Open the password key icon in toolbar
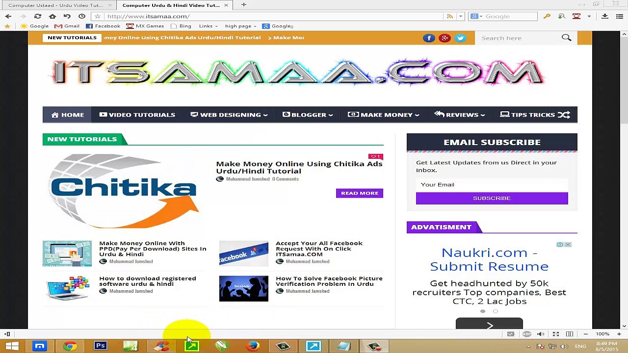Viewport: 628px width, 353px height. (547, 16)
